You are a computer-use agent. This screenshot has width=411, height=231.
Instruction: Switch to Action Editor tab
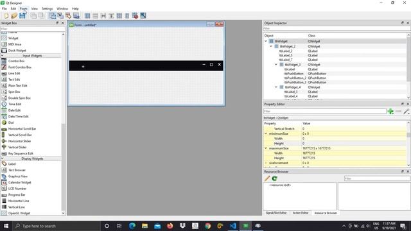coord(301,213)
